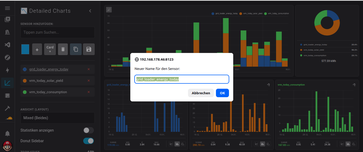Open the hamburger menu in the sidebar
Screen dimensions: 363x152
7,8
